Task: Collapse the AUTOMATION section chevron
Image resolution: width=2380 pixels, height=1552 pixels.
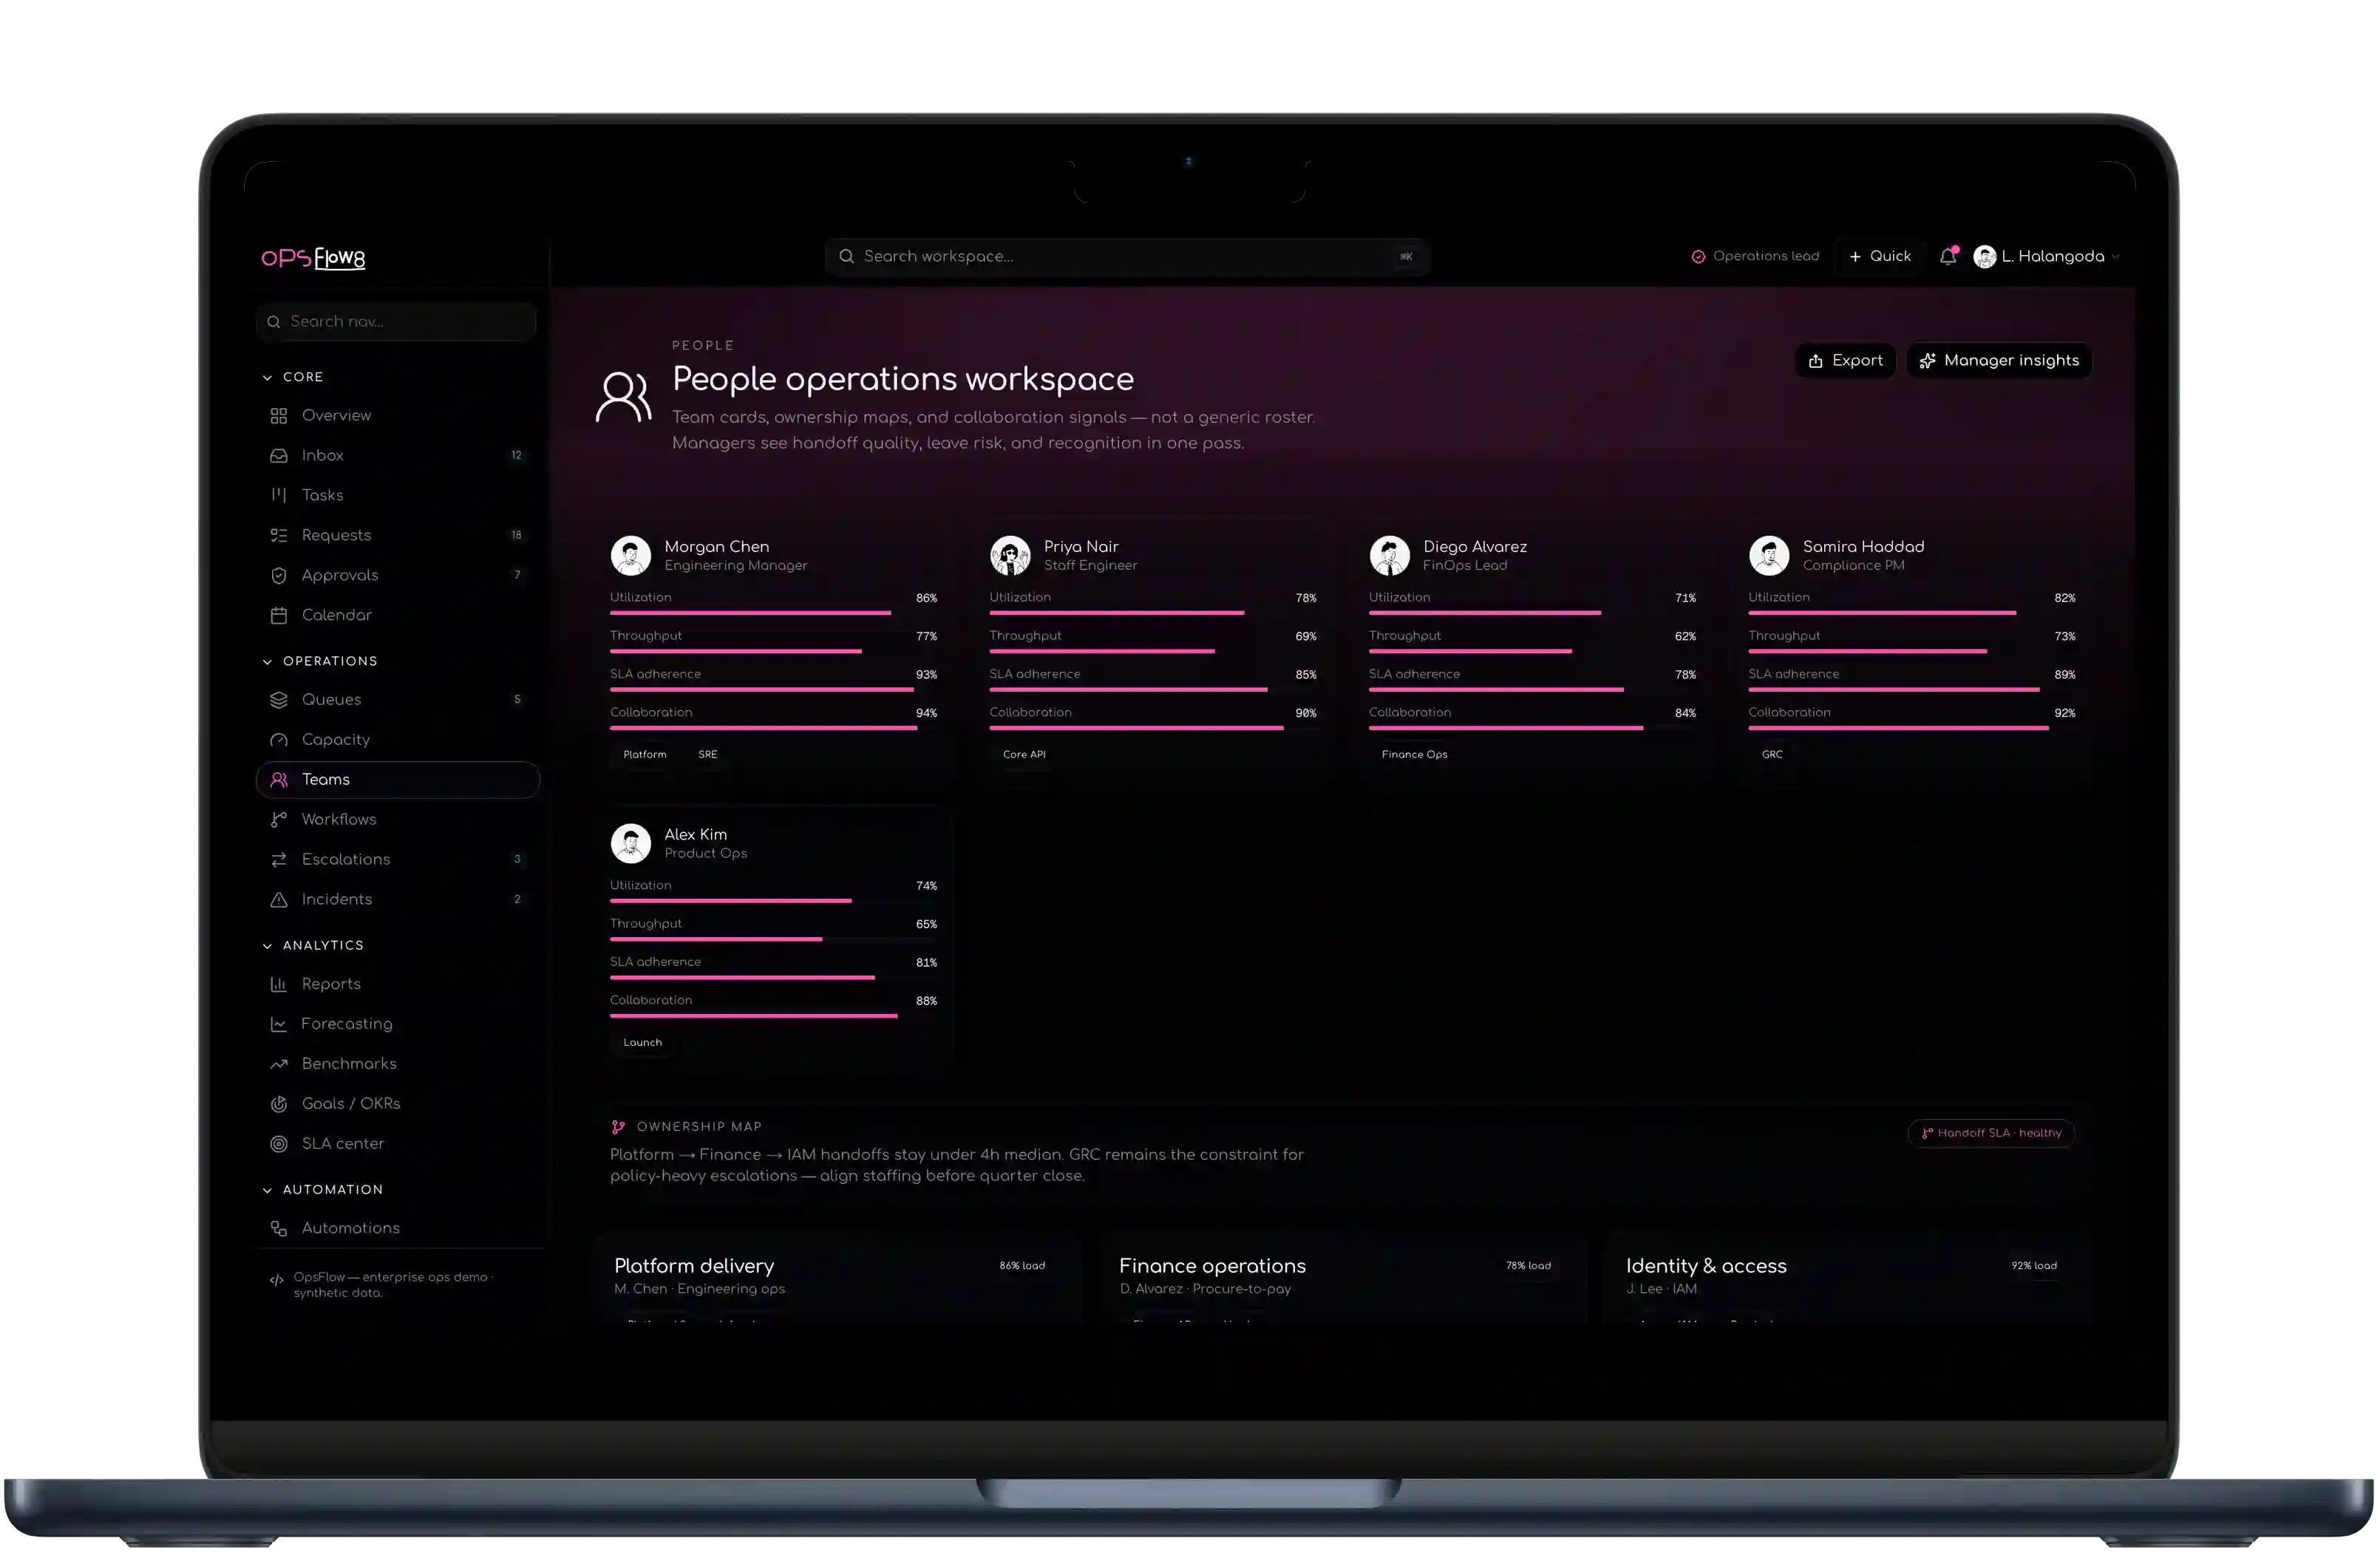Action: [x=267, y=1190]
